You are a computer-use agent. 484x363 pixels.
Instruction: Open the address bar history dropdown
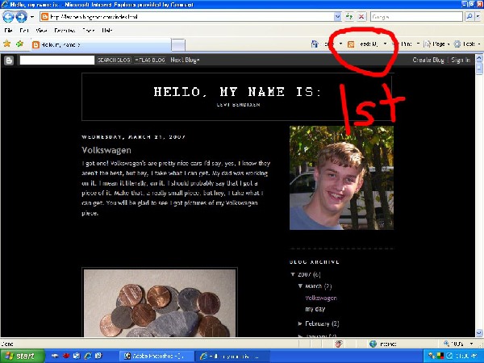pos(338,17)
